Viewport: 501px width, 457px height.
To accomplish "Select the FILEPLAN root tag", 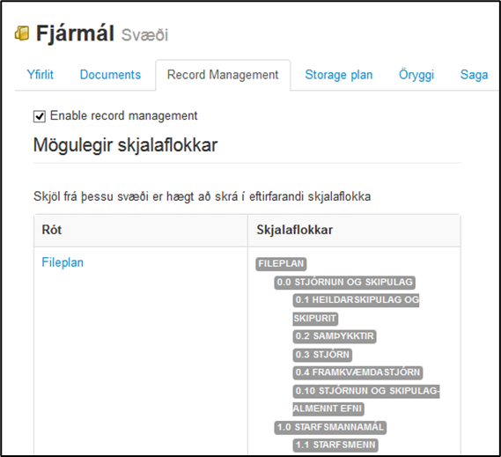I will 281,263.
